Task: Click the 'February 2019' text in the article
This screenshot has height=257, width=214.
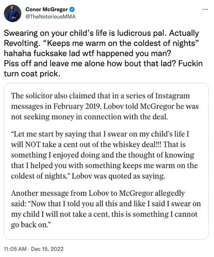Action: point(77,107)
